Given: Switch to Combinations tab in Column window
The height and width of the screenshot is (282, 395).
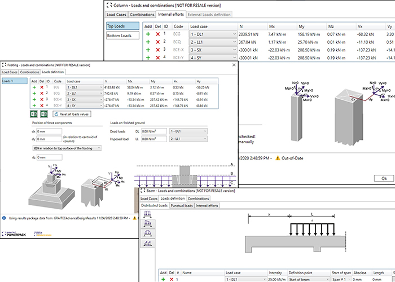Looking at the screenshot, I should tap(142, 15).
